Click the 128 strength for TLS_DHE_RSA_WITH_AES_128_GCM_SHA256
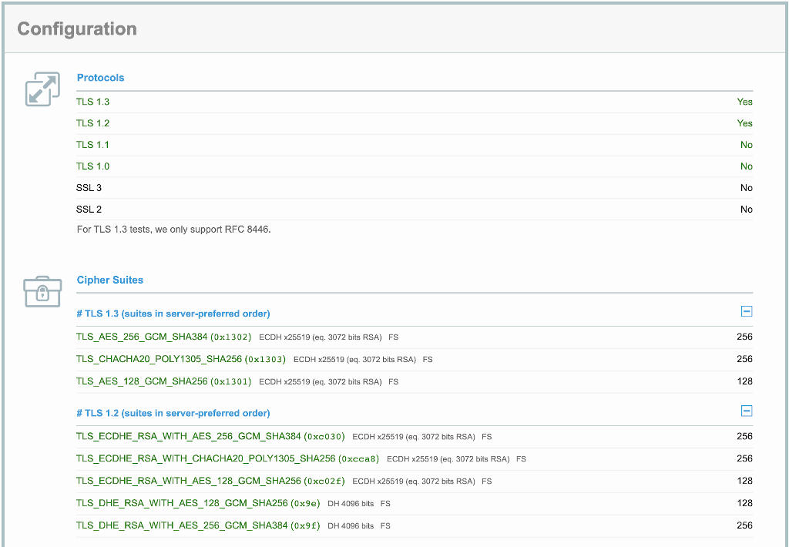This screenshot has width=789, height=547. click(745, 503)
